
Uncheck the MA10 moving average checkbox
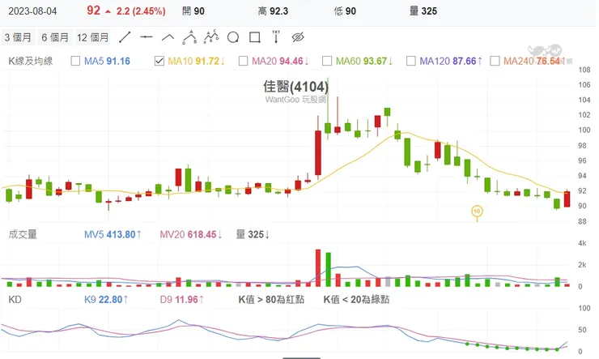point(159,61)
